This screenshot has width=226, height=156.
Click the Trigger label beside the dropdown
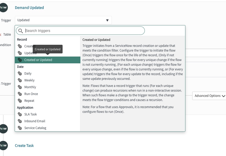click(6, 20)
